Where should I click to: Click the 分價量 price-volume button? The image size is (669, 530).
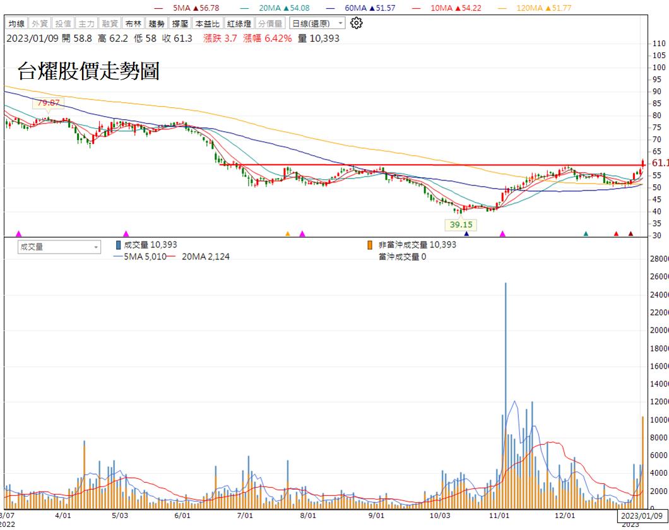(x=271, y=23)
